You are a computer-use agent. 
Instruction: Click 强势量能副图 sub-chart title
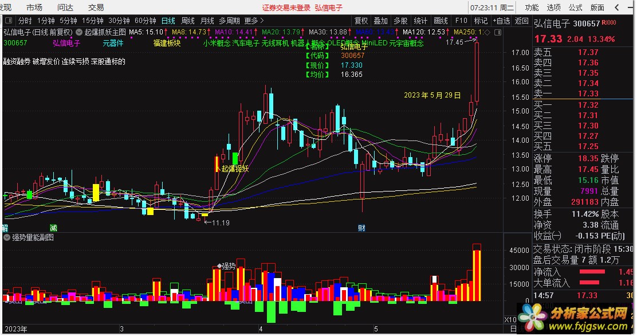coord(33,237)
